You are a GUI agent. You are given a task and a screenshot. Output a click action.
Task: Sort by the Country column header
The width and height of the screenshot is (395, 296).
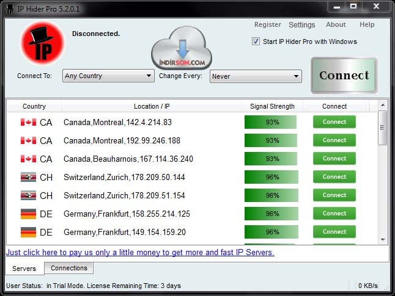(x=34, y=106)
